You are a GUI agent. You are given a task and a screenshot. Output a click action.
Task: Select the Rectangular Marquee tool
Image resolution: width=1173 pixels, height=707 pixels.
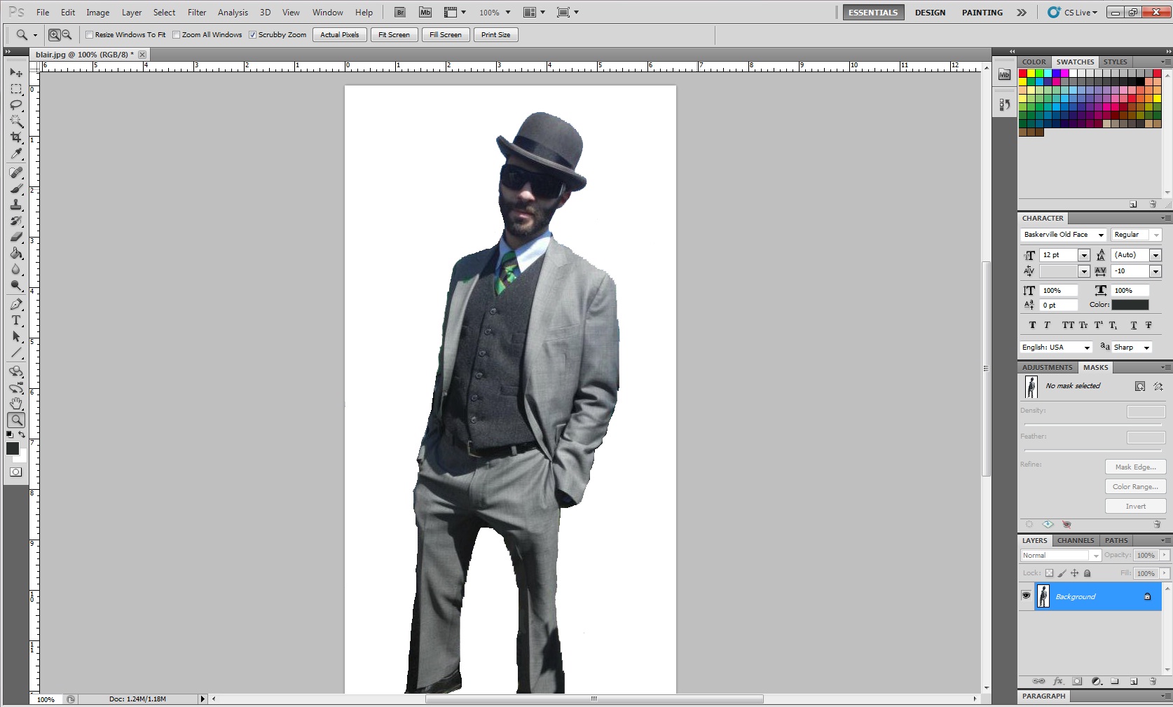click(16, 89)
